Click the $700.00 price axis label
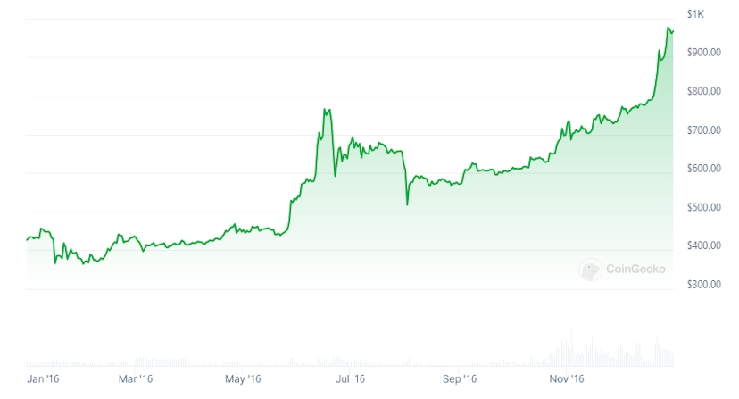This screenshot has width=739, height=399. coord(702,130)
